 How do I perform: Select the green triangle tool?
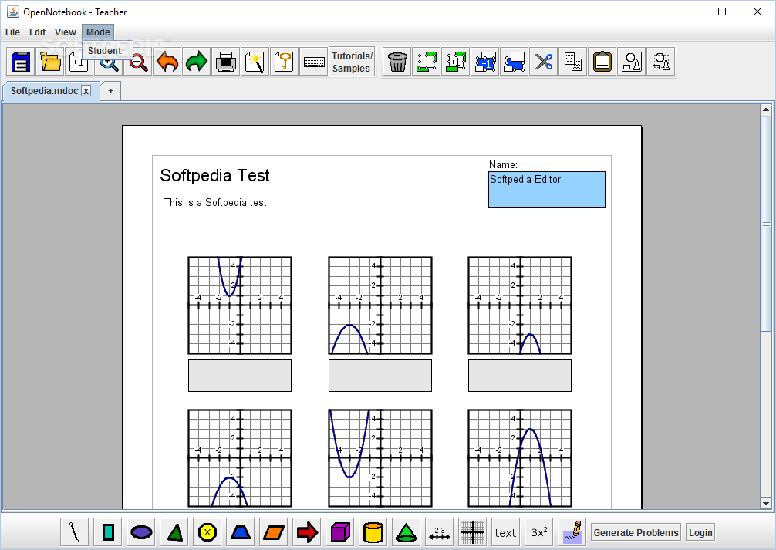(174, 532)
